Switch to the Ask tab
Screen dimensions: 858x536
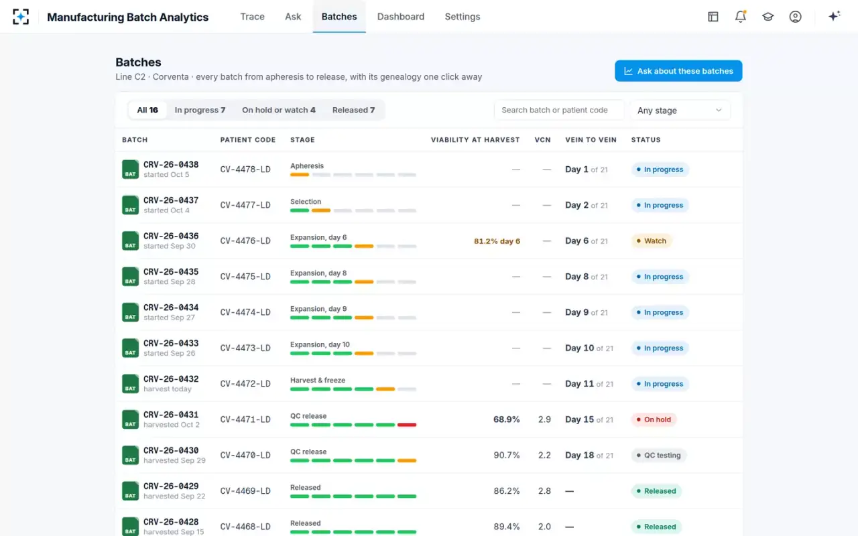tap(293, 17)
